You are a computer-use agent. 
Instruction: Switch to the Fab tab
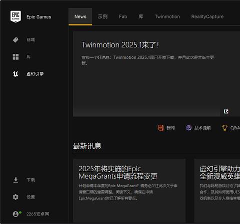coord(123,16)
